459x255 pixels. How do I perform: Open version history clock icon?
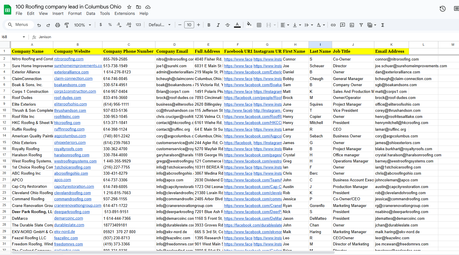click(x=442, y=9)
